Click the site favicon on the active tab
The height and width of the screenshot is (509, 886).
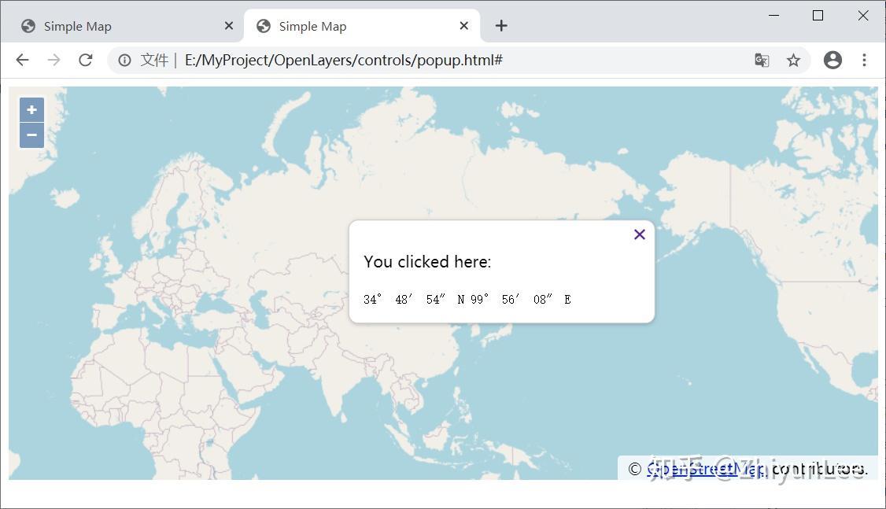pos(263,26)
